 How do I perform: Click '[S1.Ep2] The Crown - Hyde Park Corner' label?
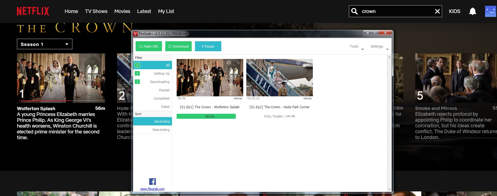click(x=280, y=107)
